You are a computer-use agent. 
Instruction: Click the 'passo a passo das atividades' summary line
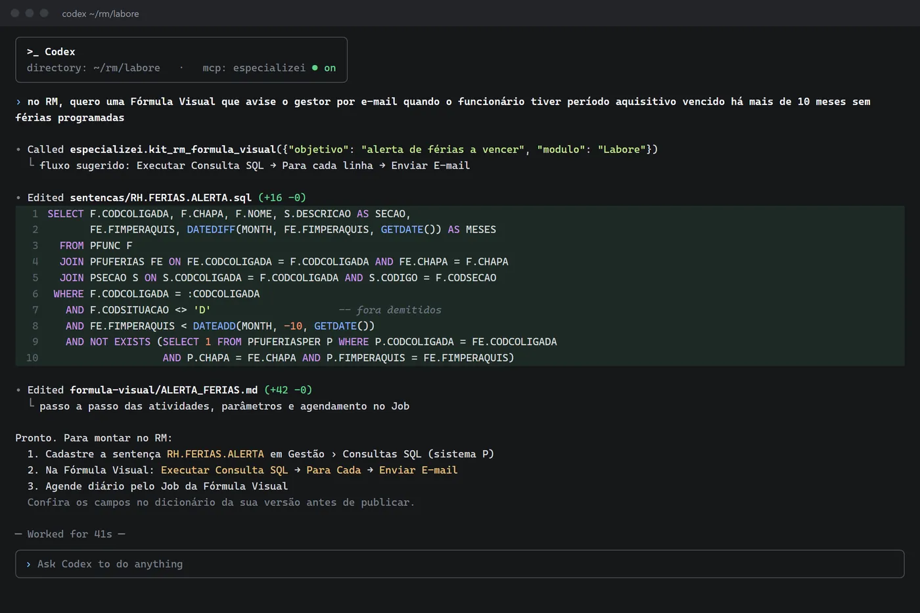coord(224,406)
